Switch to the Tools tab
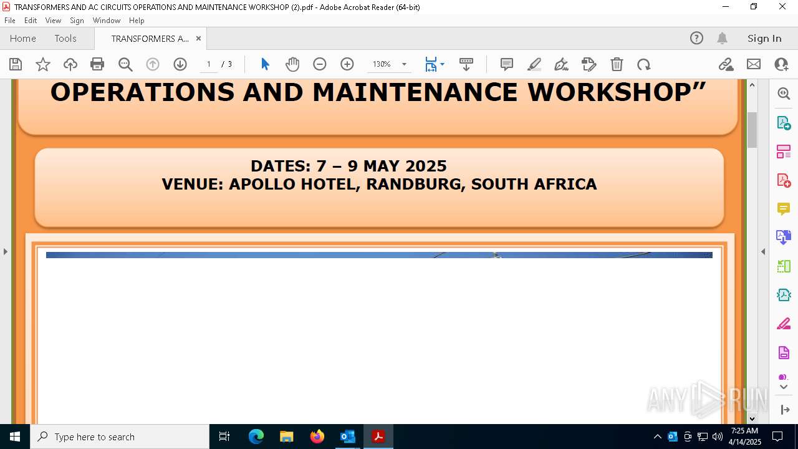798x449 pixels. click(x=65, y=39)
